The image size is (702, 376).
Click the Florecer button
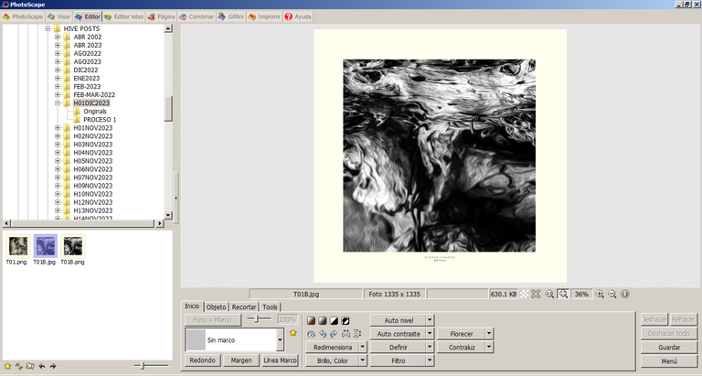pyautogui.click(x=462, y=333)
